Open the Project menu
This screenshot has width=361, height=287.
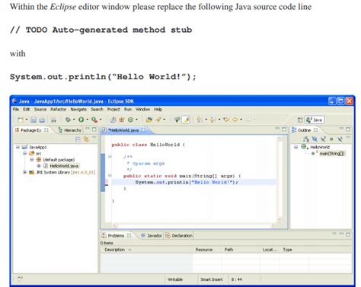113,110
